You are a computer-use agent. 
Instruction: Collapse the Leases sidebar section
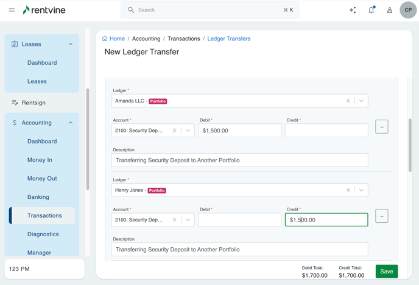pos(71,45)
